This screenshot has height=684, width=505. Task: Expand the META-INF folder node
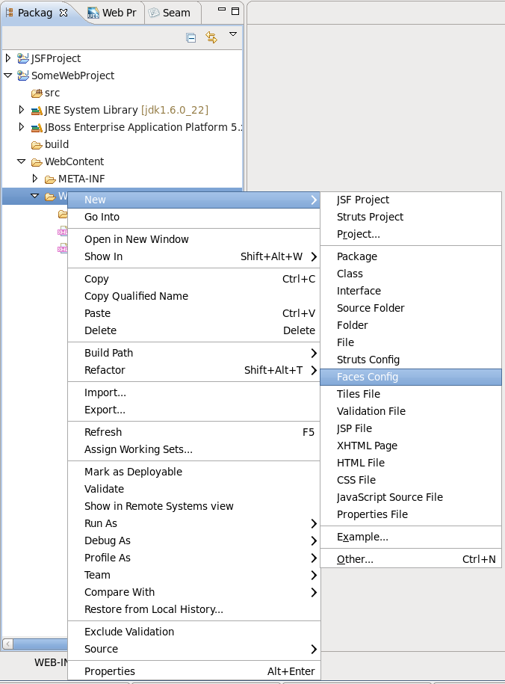tap(35, 179)
